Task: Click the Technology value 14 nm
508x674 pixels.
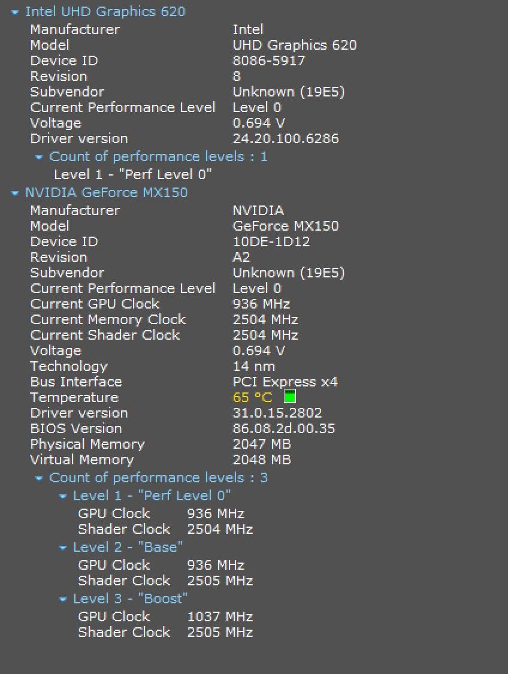Action: coord(253,367)
